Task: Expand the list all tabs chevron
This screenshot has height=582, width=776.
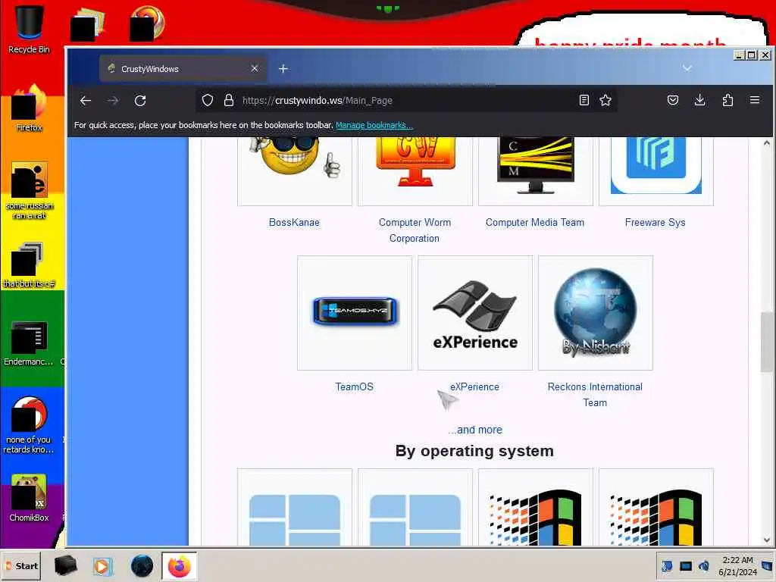Action: pos(687,67)
